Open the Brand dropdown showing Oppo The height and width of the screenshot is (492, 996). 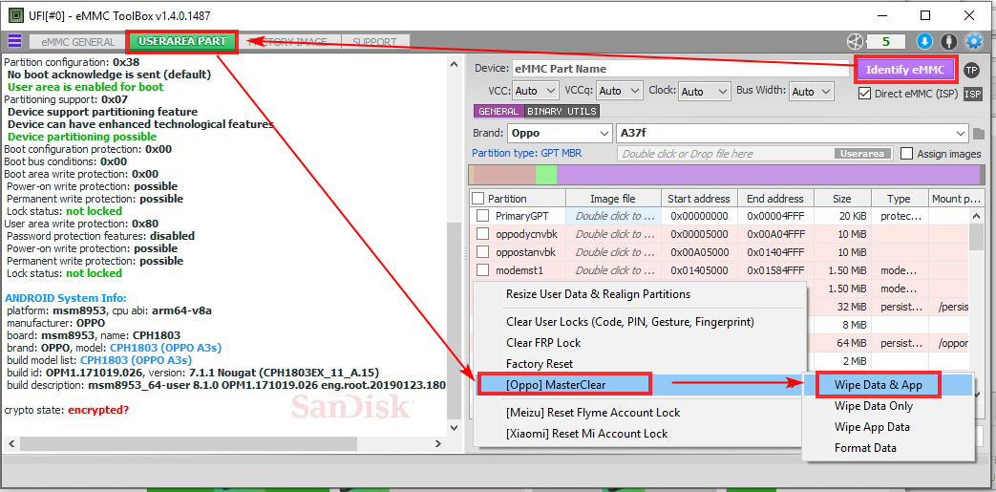pos(560,134)
